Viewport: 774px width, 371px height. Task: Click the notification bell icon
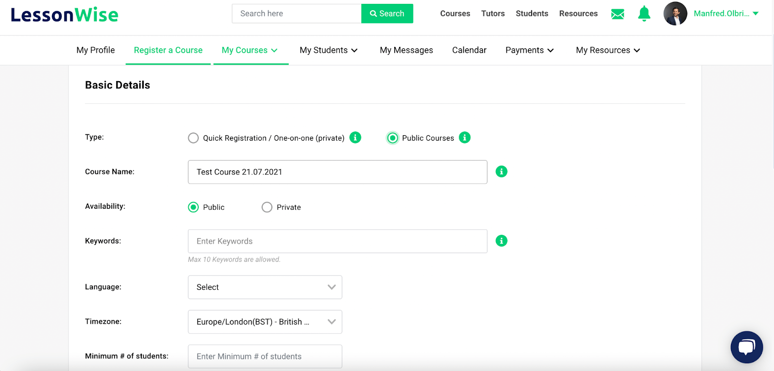pyautogui.click(x=644, y=14)
